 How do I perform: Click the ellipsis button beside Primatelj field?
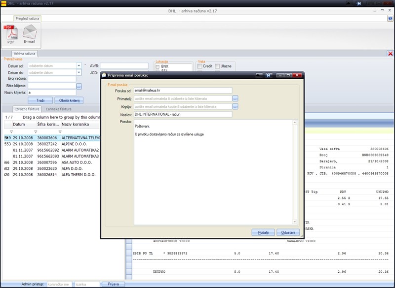(235, 98)
